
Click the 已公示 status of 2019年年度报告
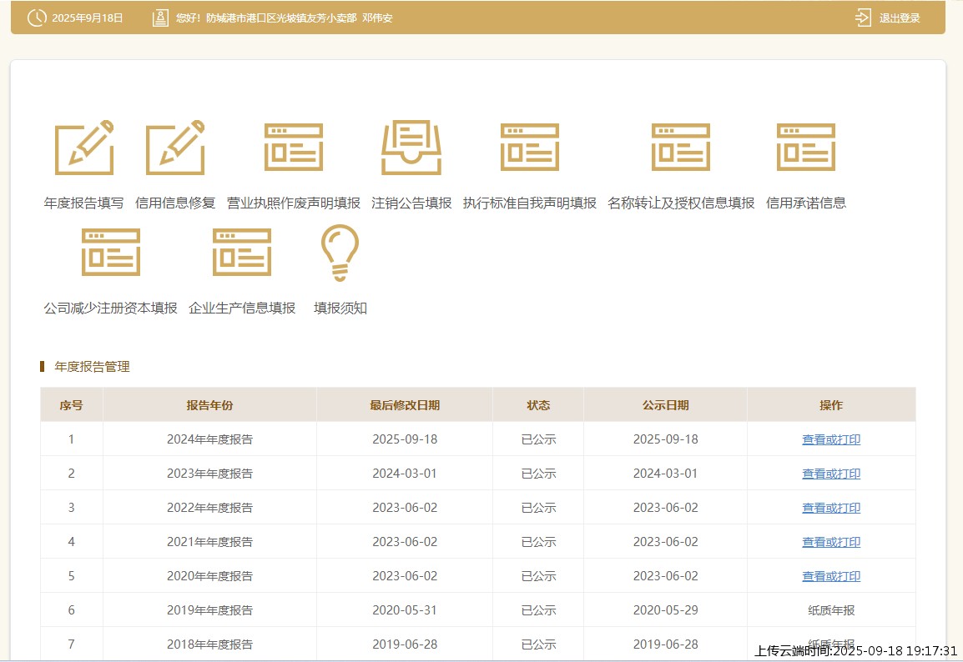click(x=538, y=610)
